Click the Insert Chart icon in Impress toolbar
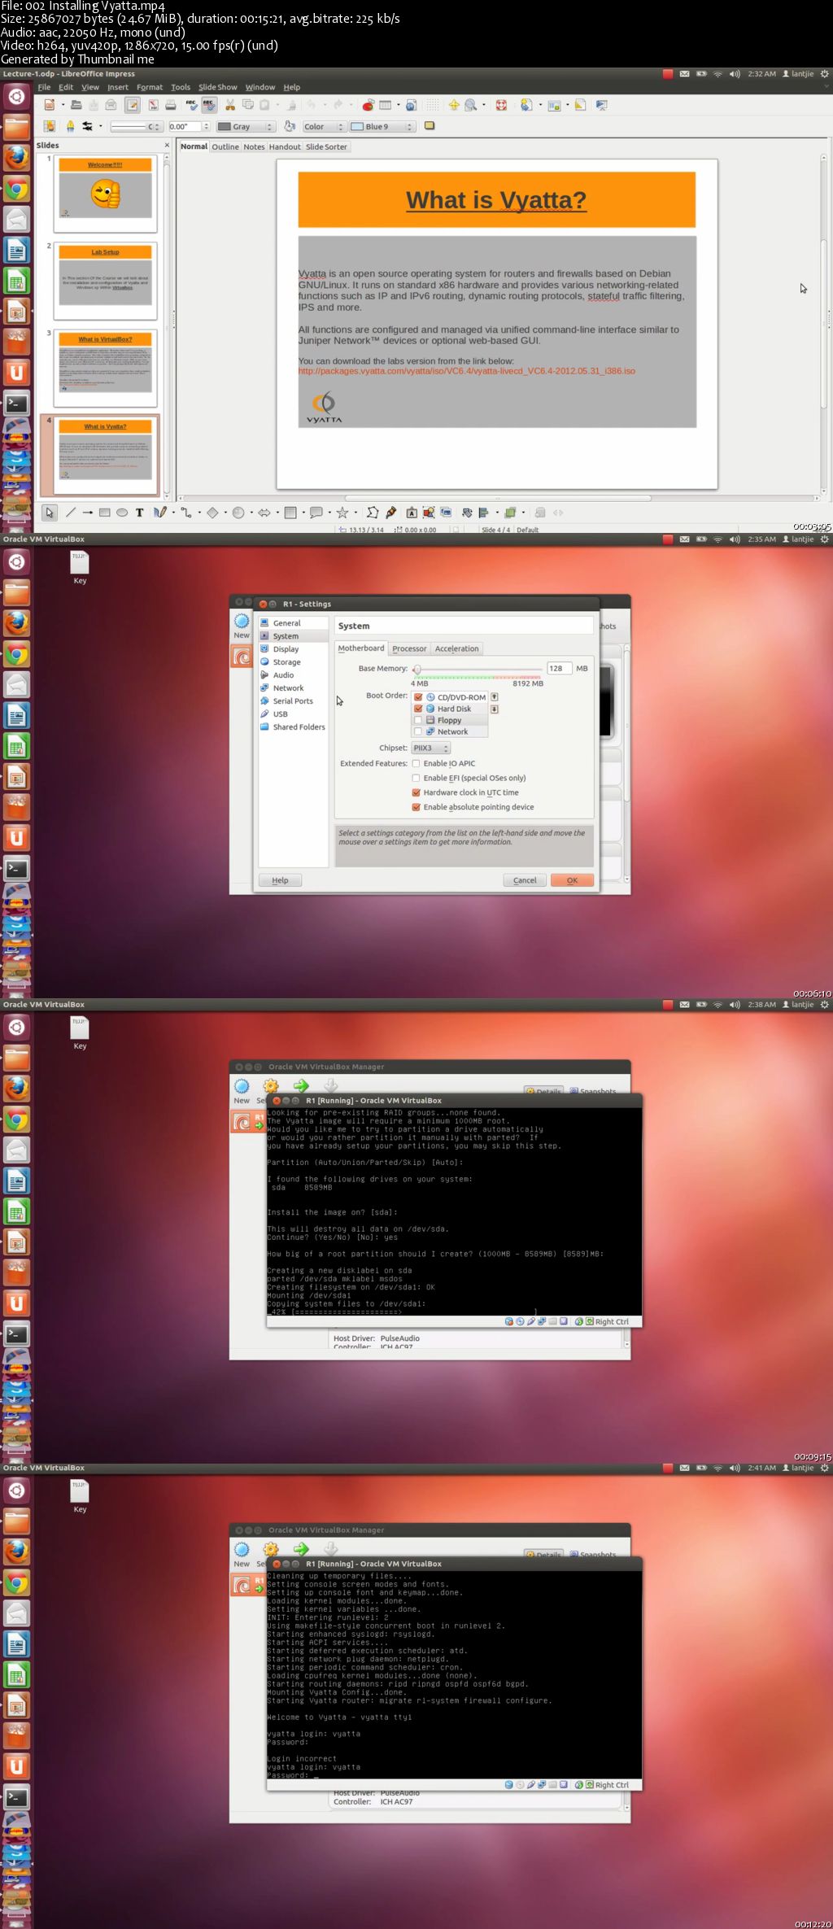The height and width of the screenshot is (1929, 833). [x=369, y=105]
